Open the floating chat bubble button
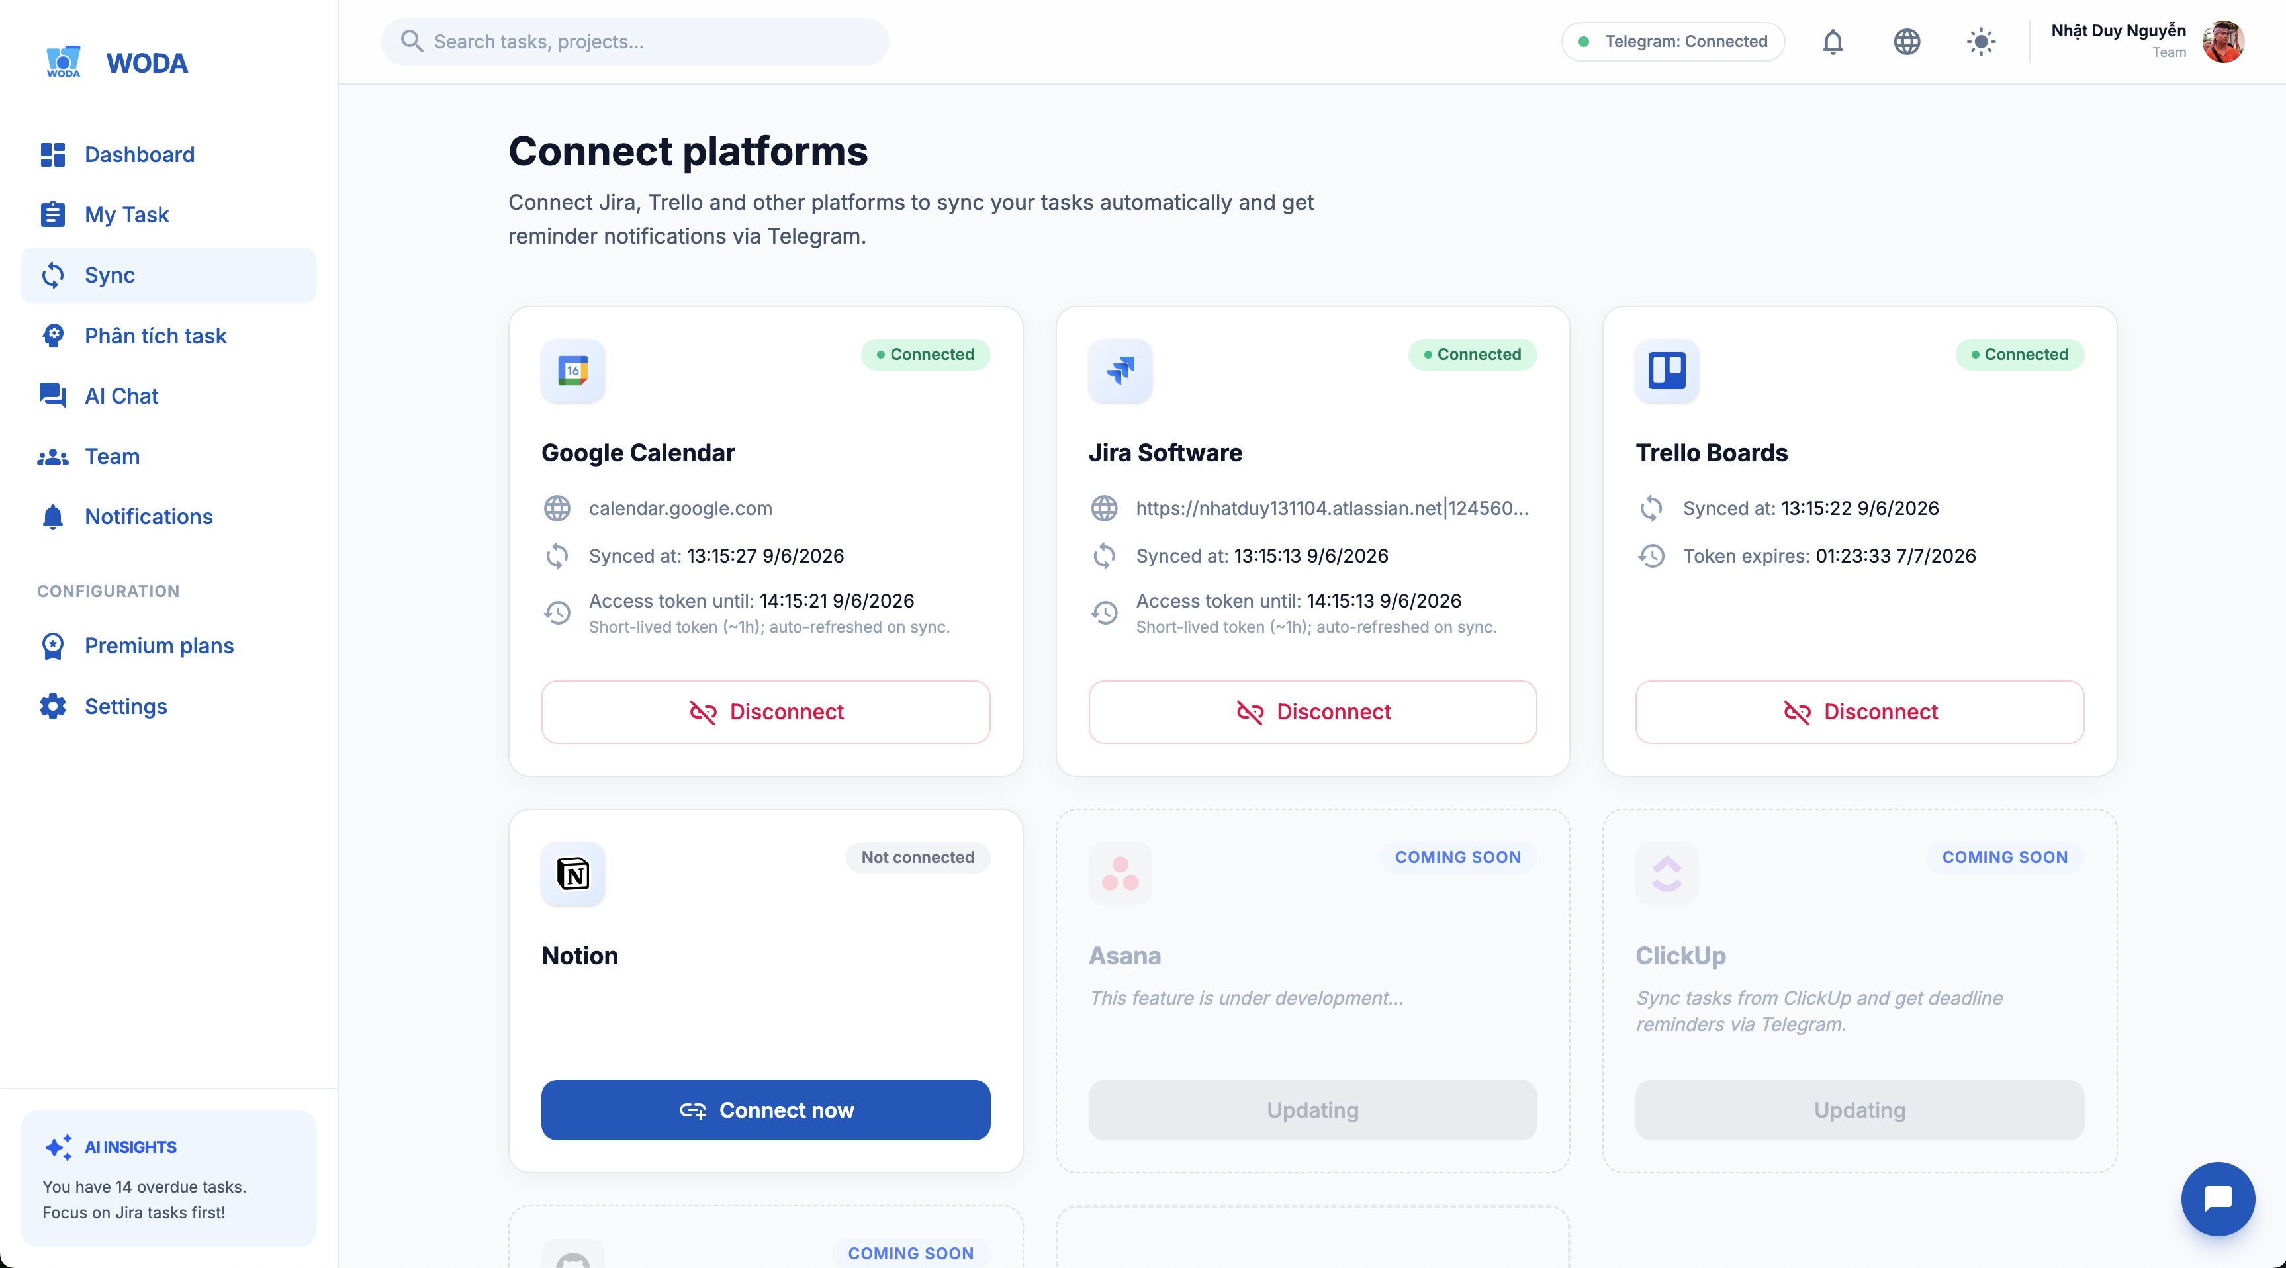The image size is (2286, 1268). click(2218, 1199)
